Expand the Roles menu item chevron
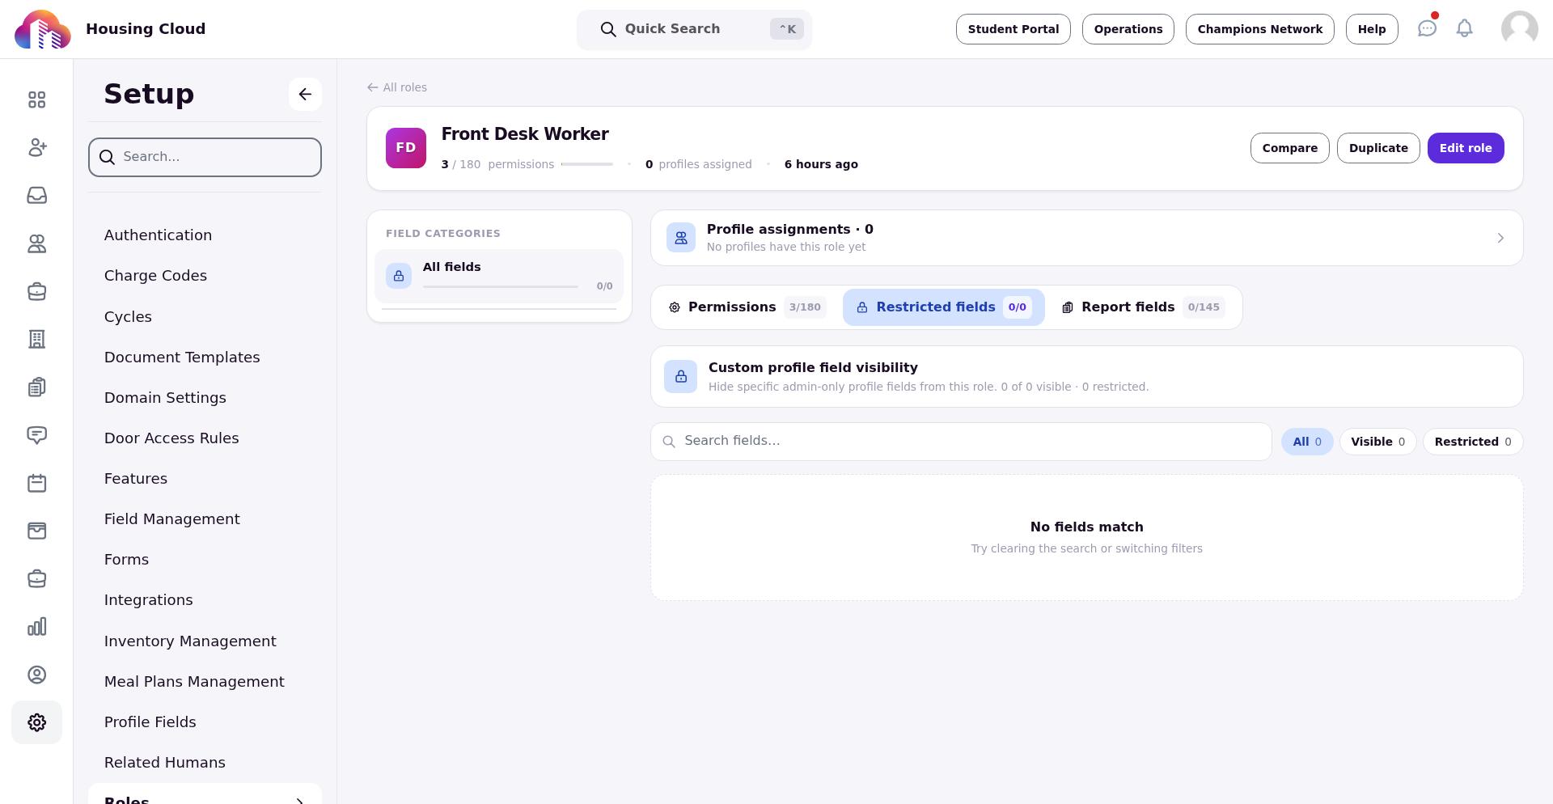1553x804 pixels. pos(299,800)
